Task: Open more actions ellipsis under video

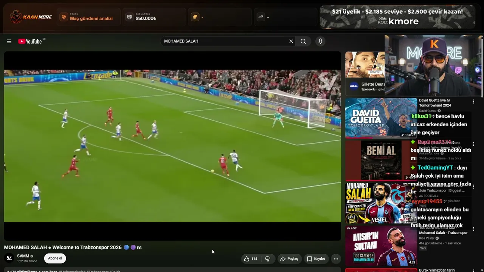Action: point(336,259)
